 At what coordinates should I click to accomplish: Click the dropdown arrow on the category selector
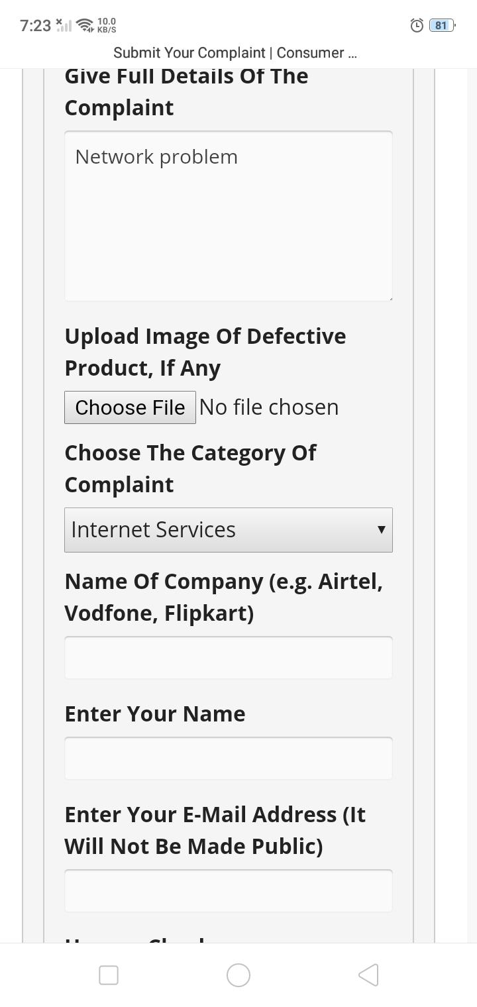[x=381, y=530]
